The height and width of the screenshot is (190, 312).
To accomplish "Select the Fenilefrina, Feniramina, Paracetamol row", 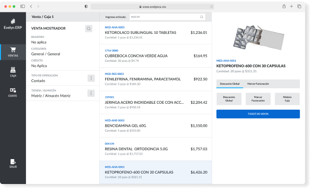I will coord(156,79).
